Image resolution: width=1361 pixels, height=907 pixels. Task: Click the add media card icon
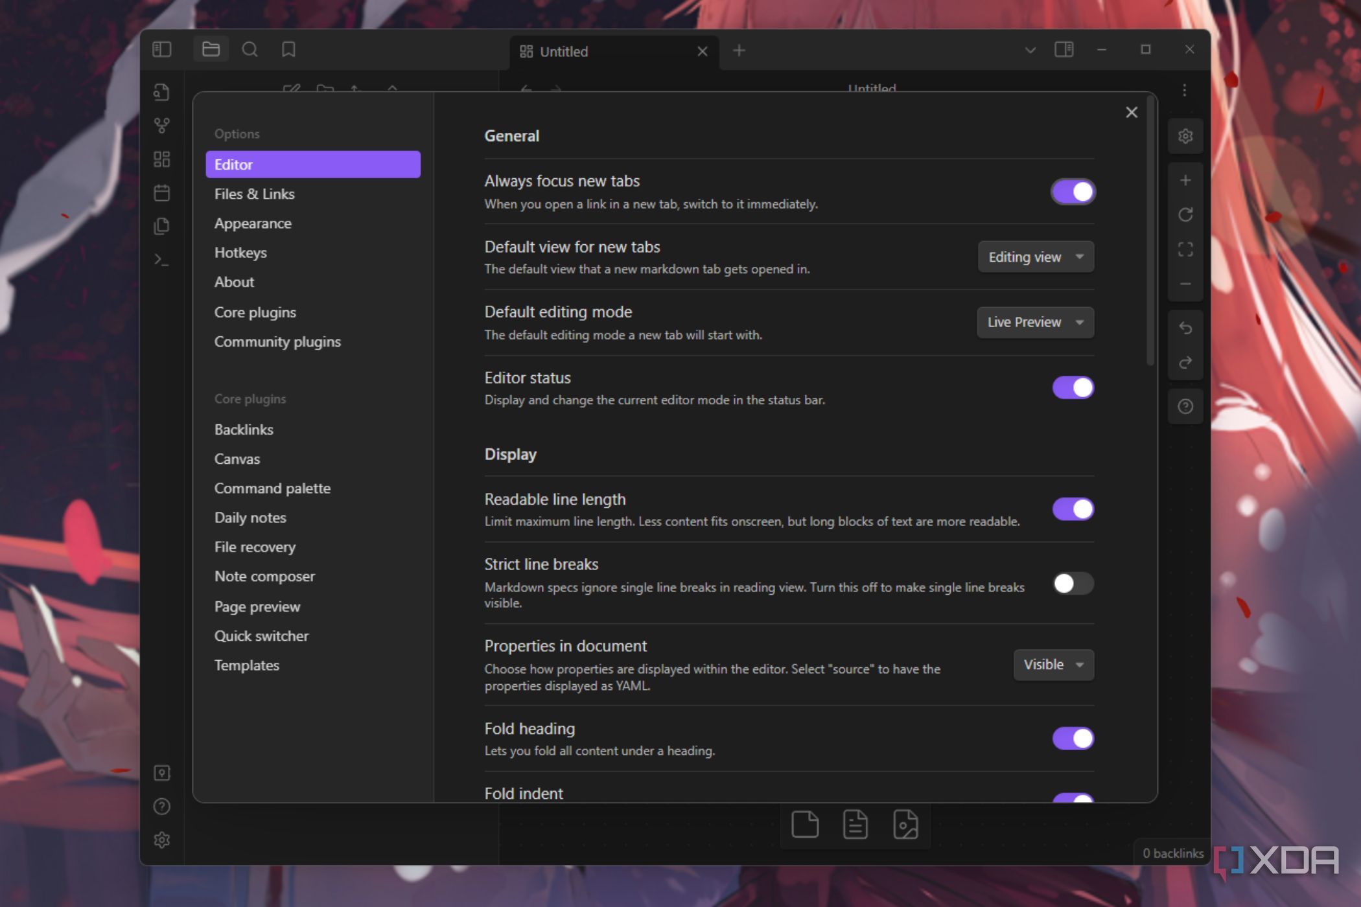pos(905,825)
